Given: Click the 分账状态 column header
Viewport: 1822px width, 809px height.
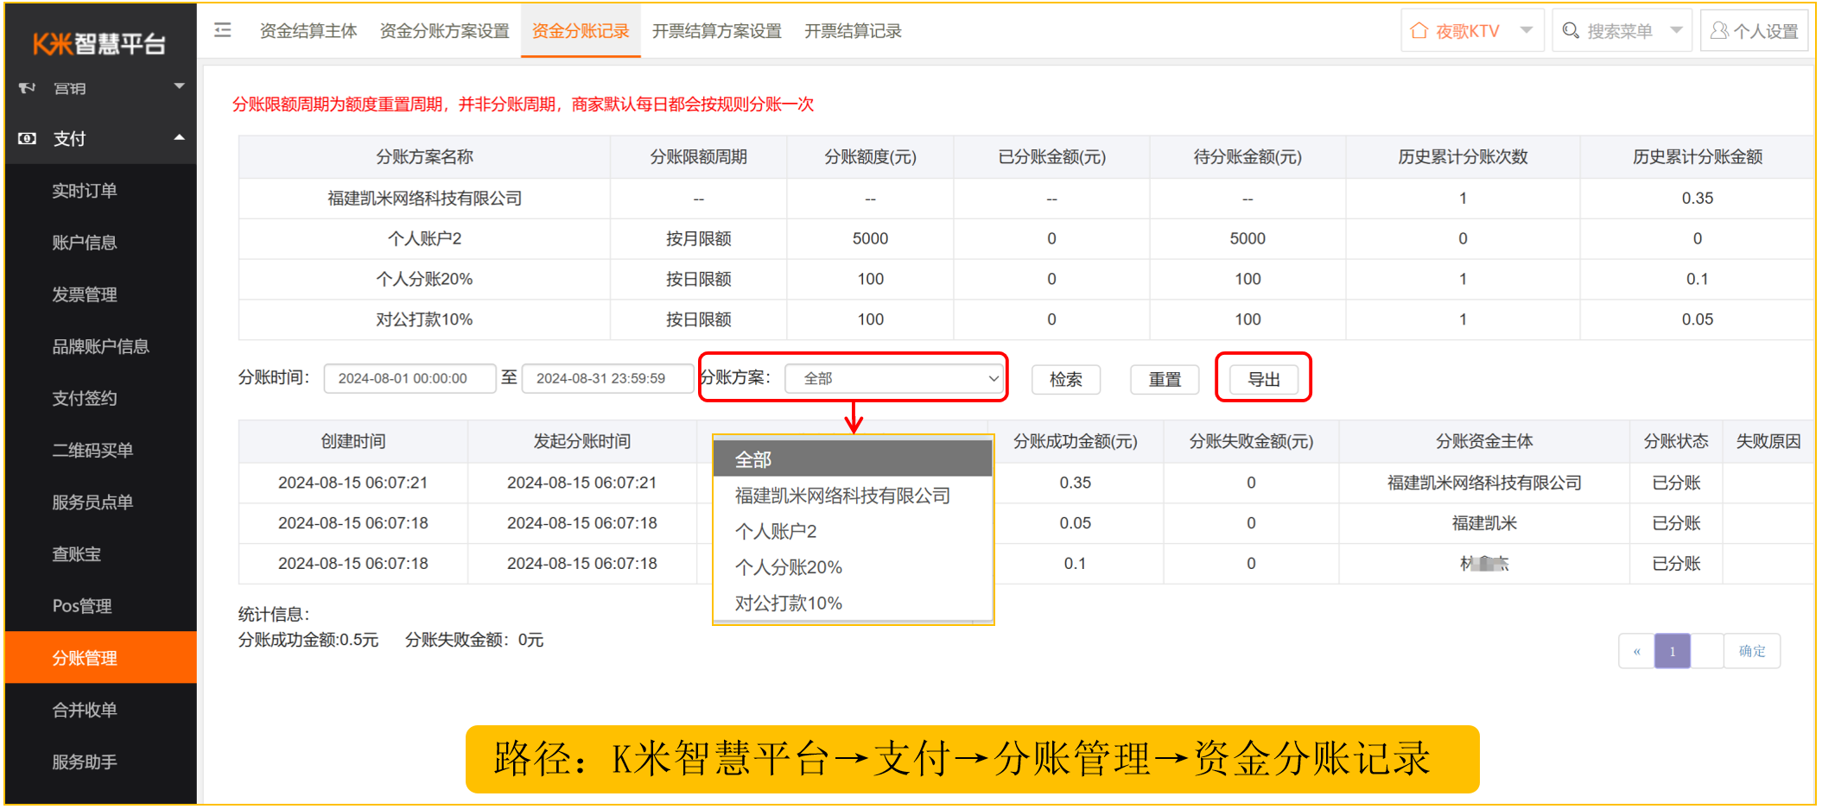Looking at the screenshot, I should [x=1676, y=441].
